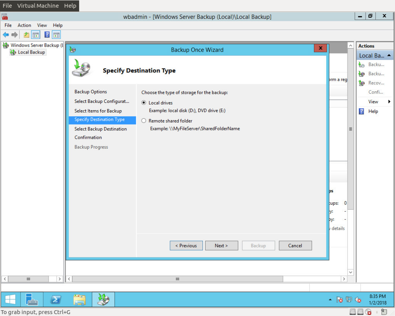This screenshot has height=316, width=395.
Task: Close the Backup Once Wizard dialog
Action: tap(321, 48)
